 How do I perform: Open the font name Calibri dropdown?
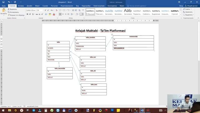[x=36, y=10]
